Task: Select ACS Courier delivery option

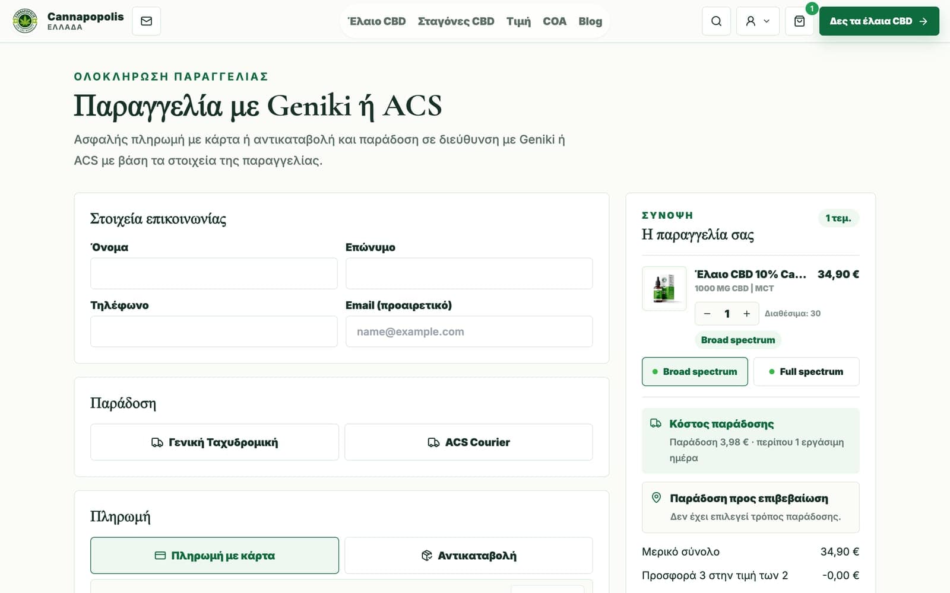Action: [x=468, y=442]
